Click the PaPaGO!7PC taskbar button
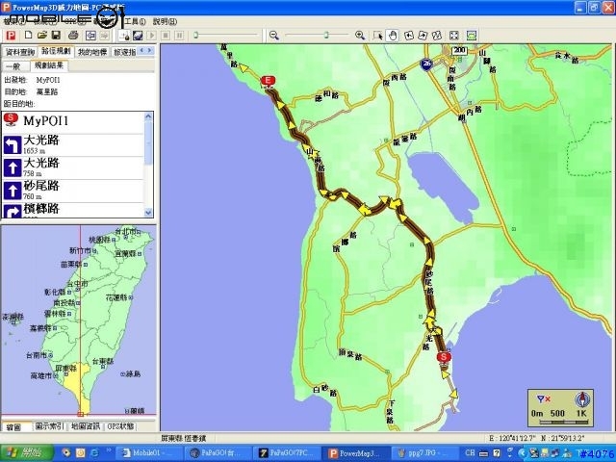Image resolution: width=616 pixels, height=462 pixels. (287, 453)
